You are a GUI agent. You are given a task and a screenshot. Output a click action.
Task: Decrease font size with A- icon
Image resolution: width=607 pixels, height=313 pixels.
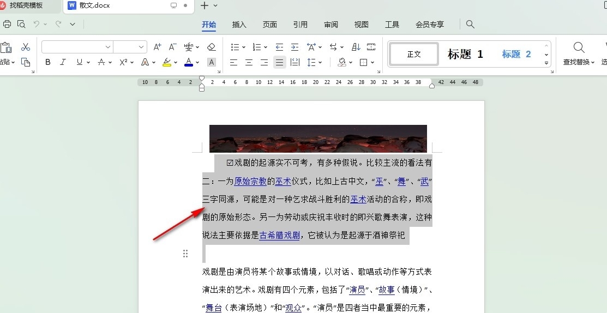173,47
